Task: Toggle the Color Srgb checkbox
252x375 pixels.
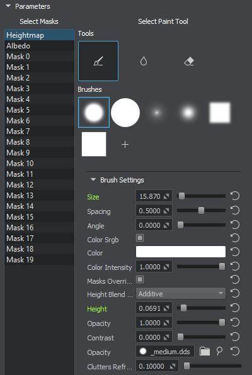Action: tap(140, 238)
